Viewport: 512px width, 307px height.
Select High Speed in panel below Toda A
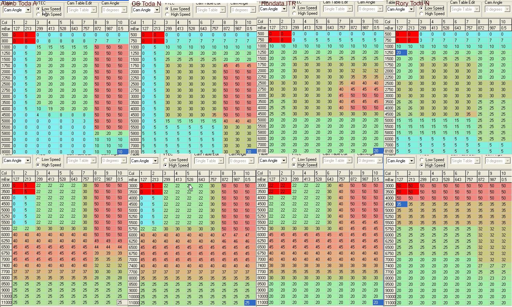(38, 165)
